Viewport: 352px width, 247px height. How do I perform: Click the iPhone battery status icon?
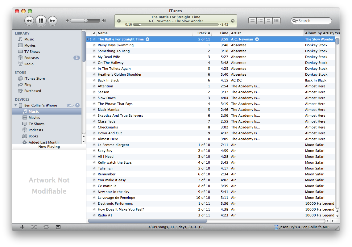[70, 105]
